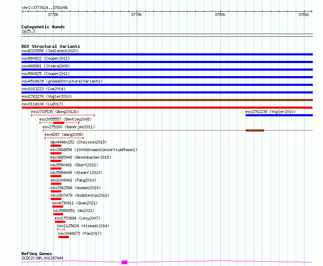The image size is (323, 266).
Task: Select esv2668654 (1000GenomesConsortiumPhase1) label
Action: 94,150
